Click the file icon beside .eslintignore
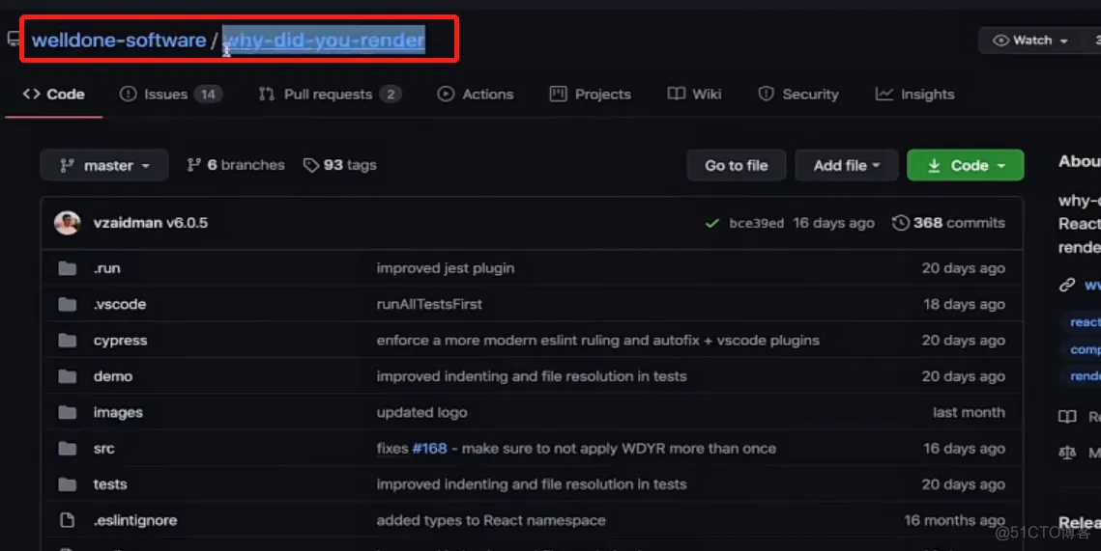Viewport: 1101px width, 551px height. (x=68, y=520)
